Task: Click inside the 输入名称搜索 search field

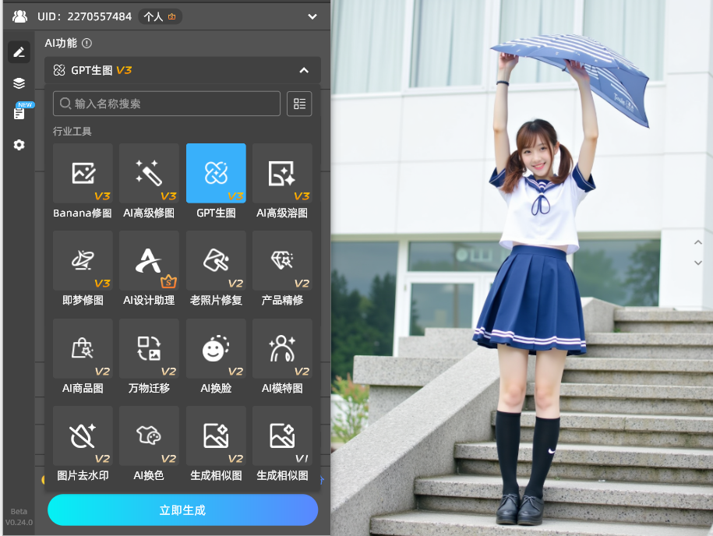Action: pyautogui.click(x=166, y=103)
